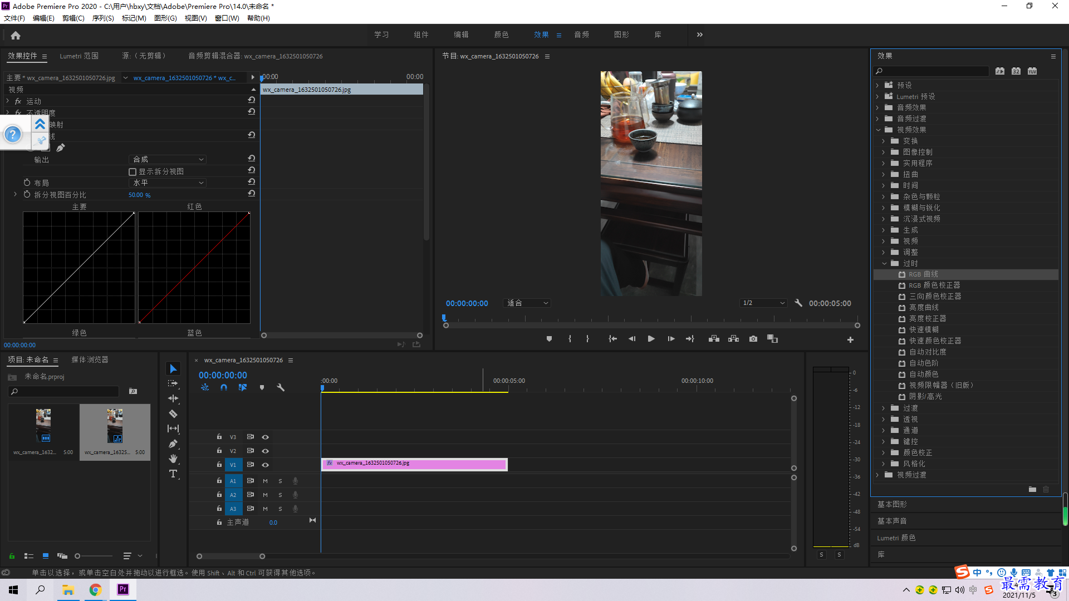
Task: Open playback resolution dropdown 1/2
Action: 763,303
